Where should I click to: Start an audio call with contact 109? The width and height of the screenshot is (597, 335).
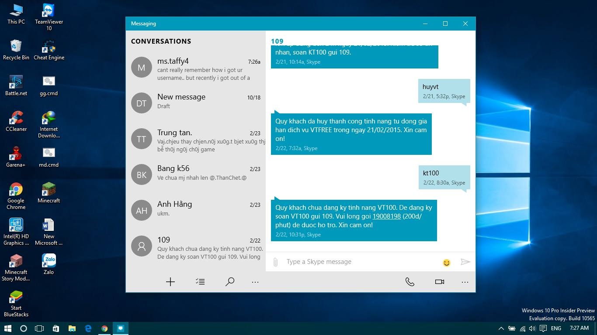coord(410,281)
